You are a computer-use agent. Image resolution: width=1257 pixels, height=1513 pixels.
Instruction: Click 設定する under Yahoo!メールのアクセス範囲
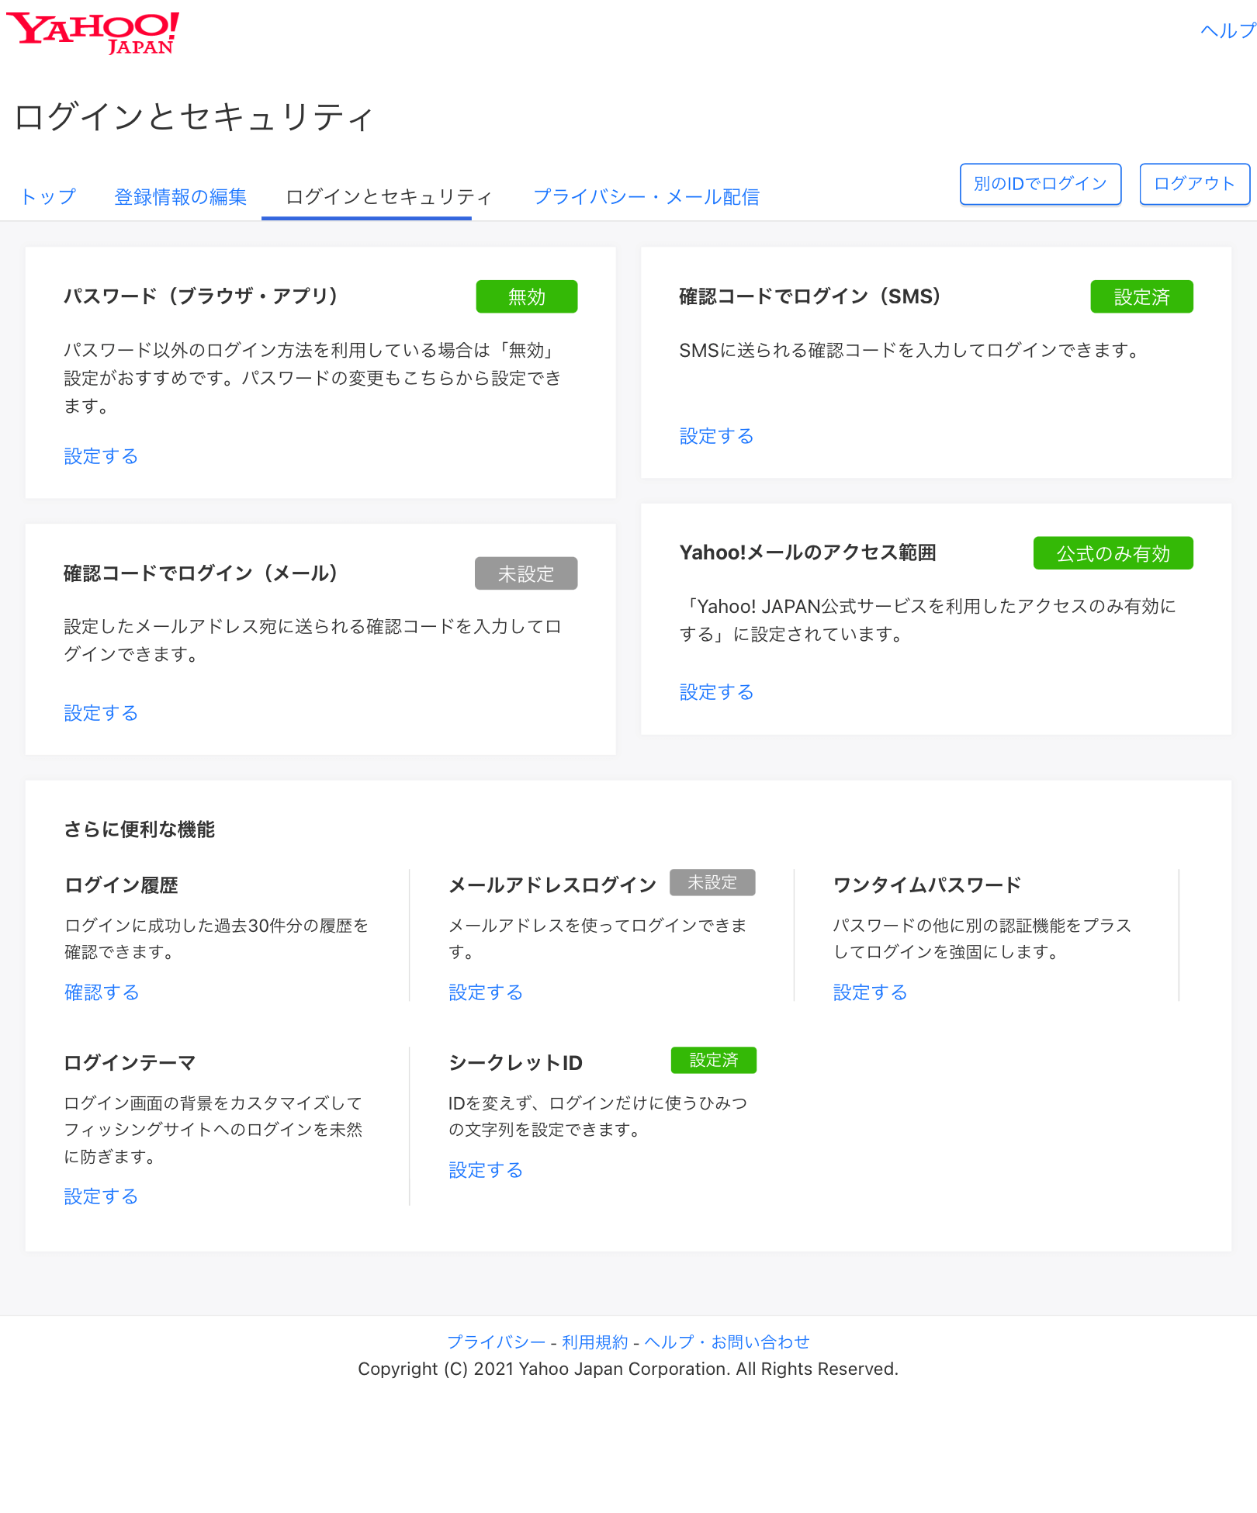coord(716,692)
